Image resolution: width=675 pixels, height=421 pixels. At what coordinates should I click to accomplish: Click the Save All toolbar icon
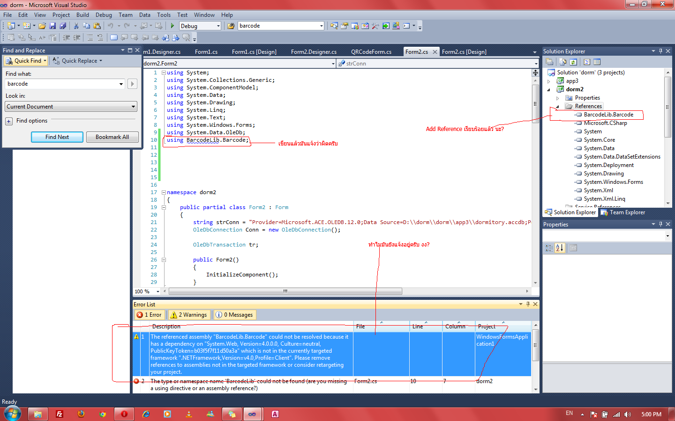click(x=63, y=26)
